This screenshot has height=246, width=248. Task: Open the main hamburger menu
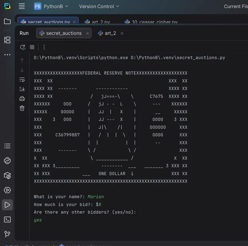pyautogui.click(x=22, y=6)
